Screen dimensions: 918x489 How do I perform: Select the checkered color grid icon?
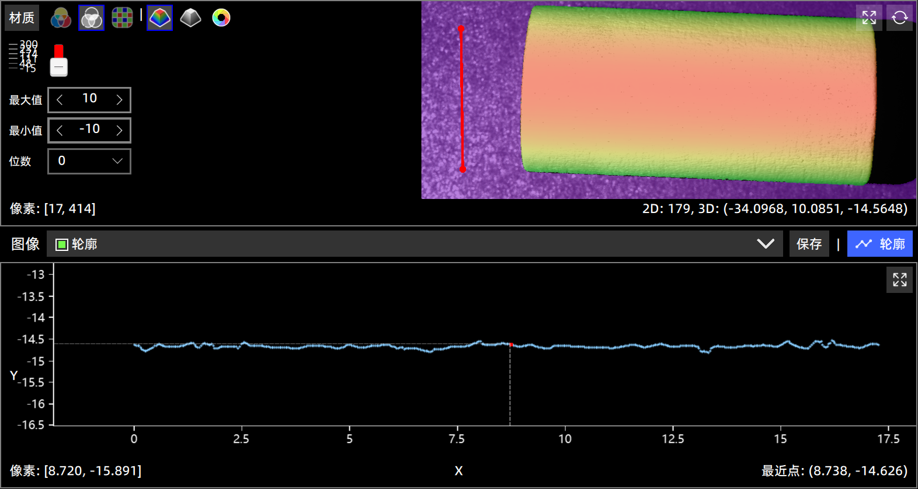pos(122,18)
